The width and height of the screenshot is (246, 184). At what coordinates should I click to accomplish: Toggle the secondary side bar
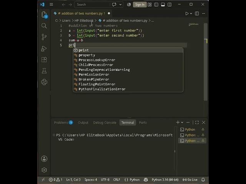click(x=170, y=5)
